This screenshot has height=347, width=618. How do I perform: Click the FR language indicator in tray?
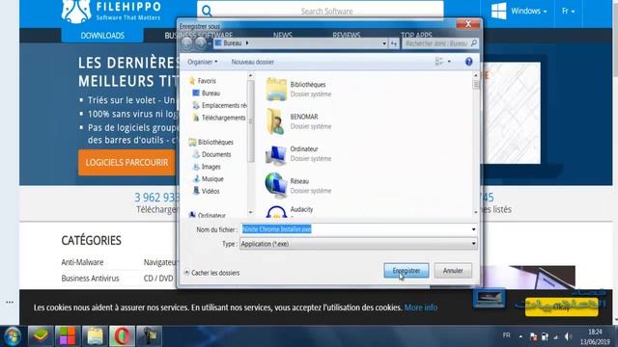(506, 335)
